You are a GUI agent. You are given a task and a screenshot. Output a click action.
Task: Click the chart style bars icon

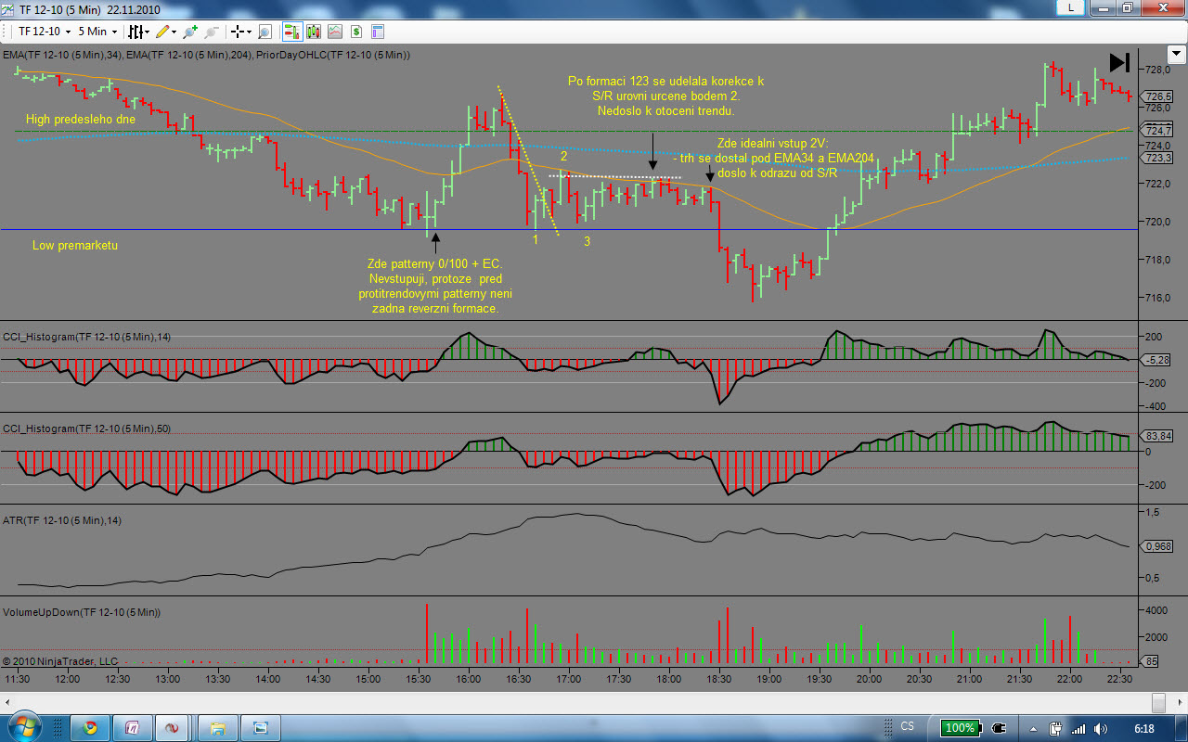pos(134,32)
